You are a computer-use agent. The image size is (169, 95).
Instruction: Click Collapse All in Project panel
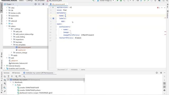(39, 4)
